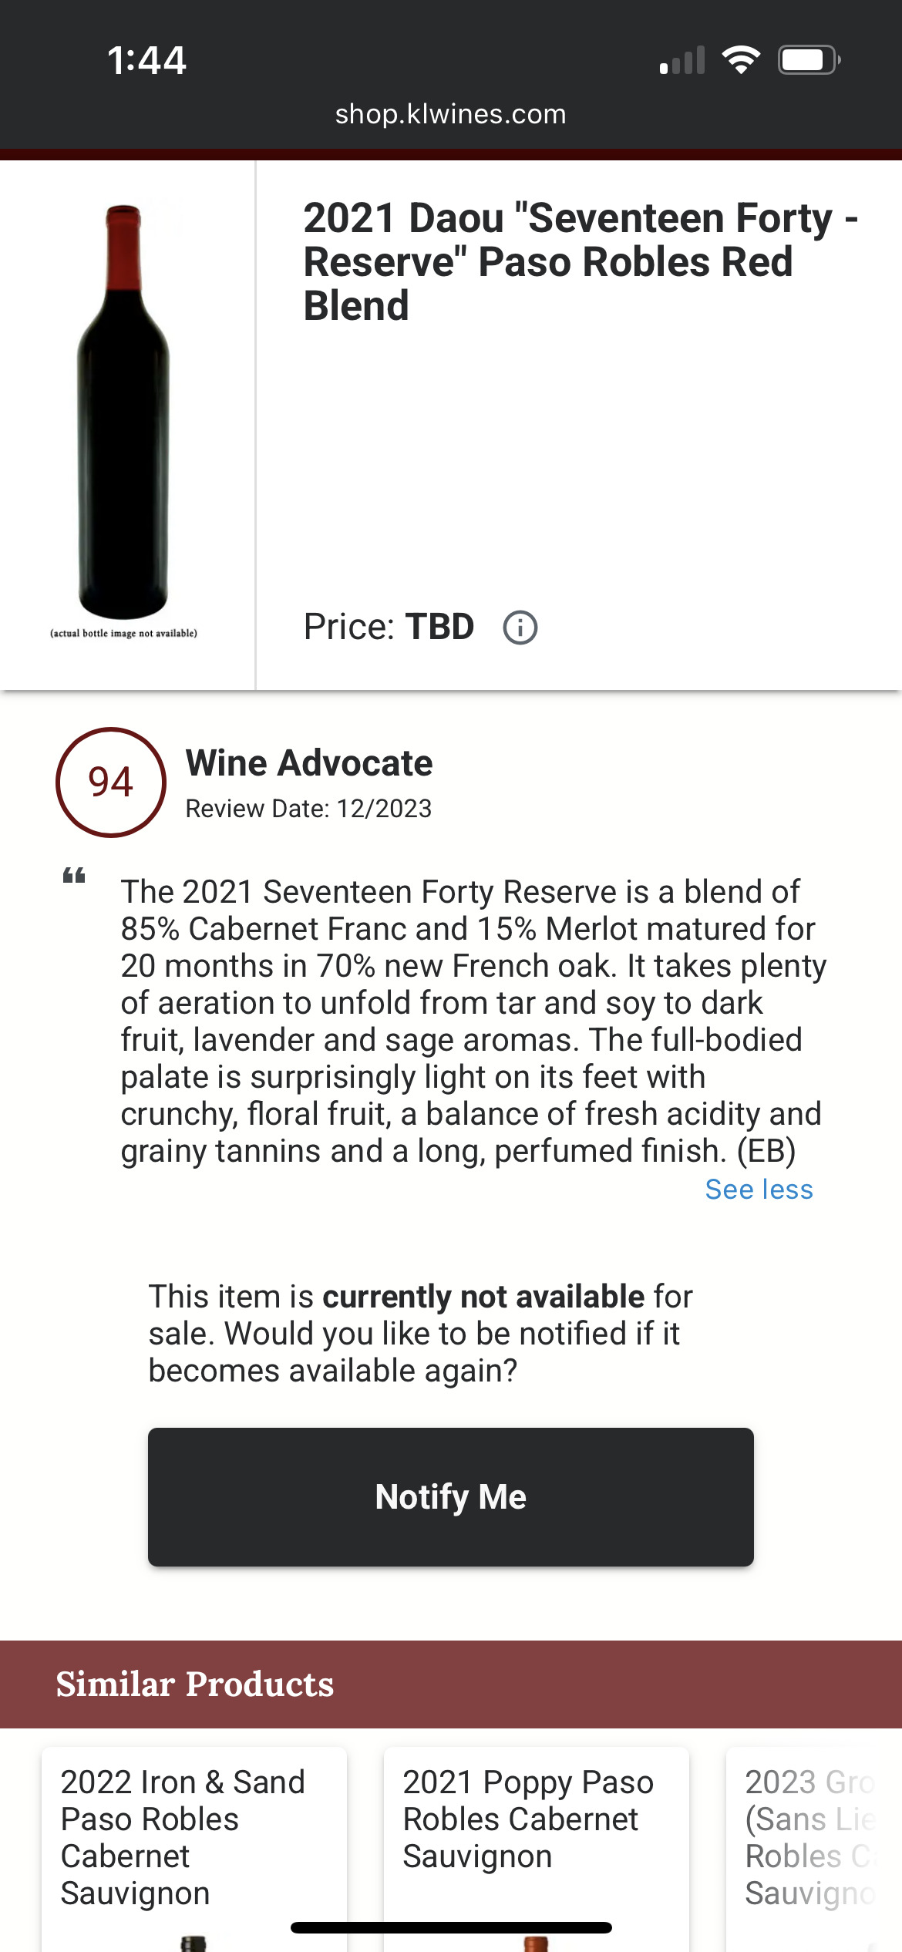The image size is (902, 1952).
Task: Collapse the review with See less
Action: 759,1190
